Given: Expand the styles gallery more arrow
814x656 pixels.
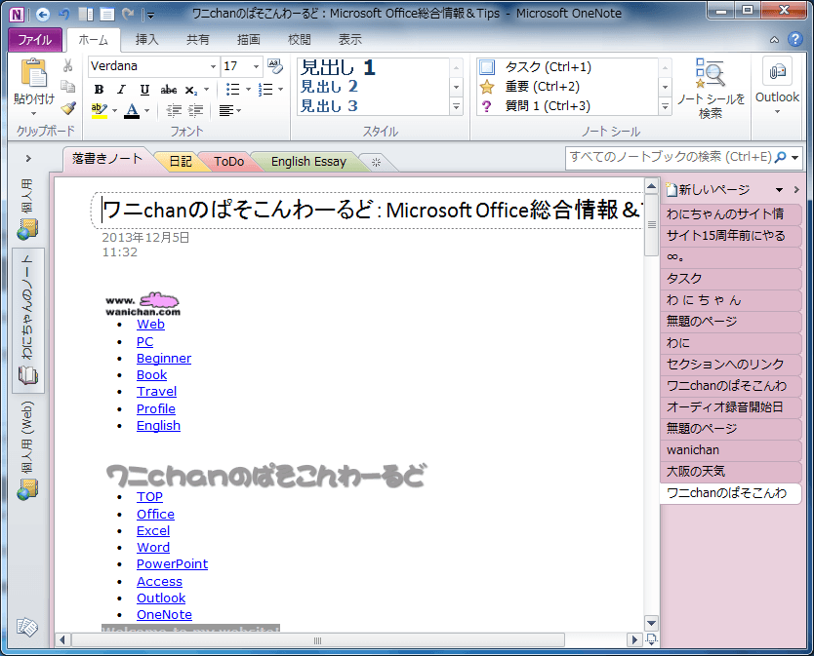Looking at the screenshot, I should pyautogui.click(x=457, y=107).
